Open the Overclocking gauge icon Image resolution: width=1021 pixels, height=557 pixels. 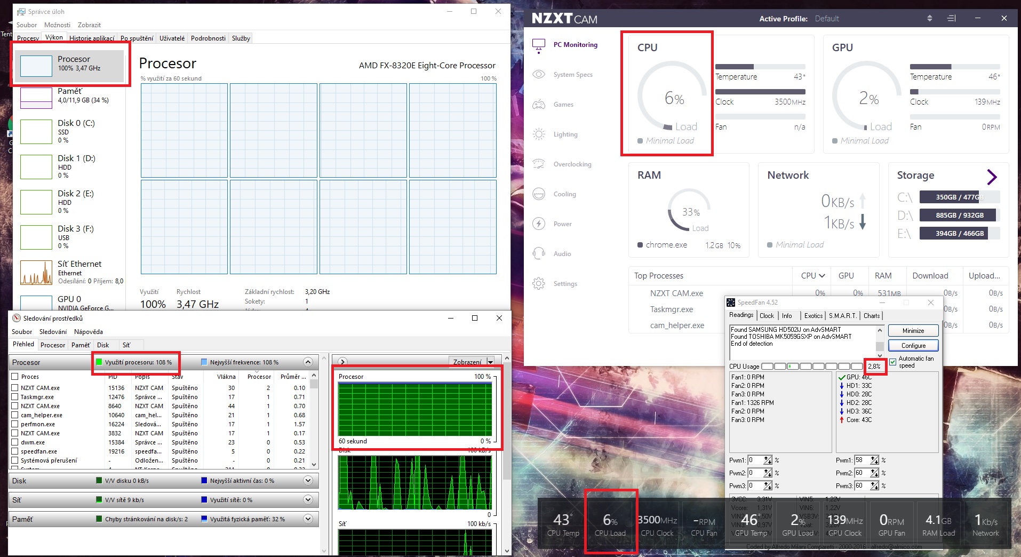539,164
